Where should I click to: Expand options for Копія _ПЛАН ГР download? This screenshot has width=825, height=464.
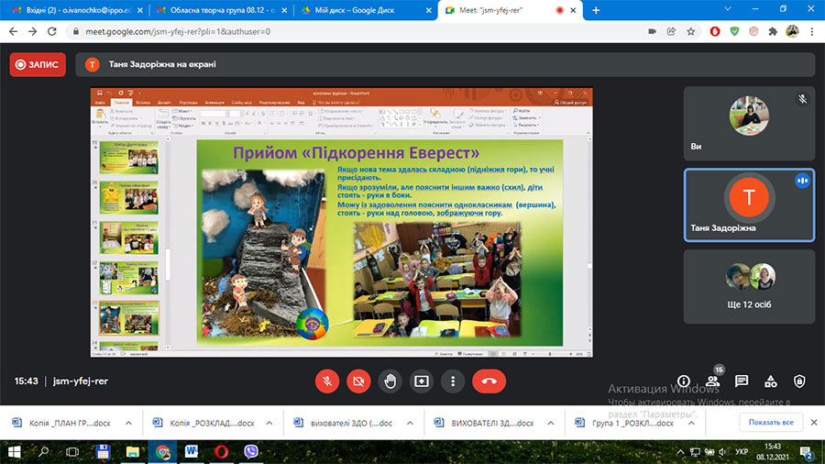[128, 423]
